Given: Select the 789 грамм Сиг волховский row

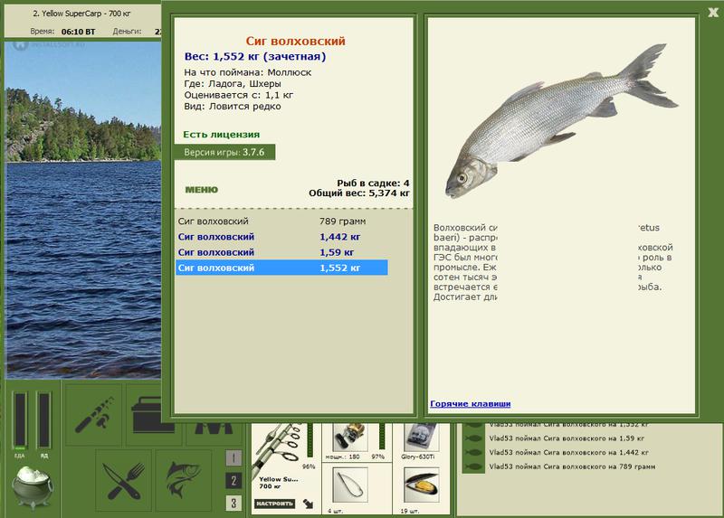Looking at the screenshot, I should pyautogui.click(x=281, y=221).
